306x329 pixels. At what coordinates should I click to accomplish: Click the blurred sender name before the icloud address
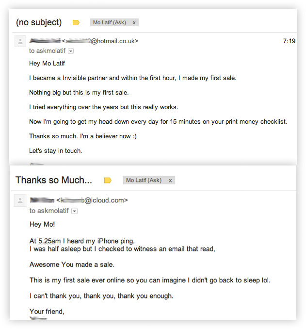pyautogui.click(x=42, y=200)
